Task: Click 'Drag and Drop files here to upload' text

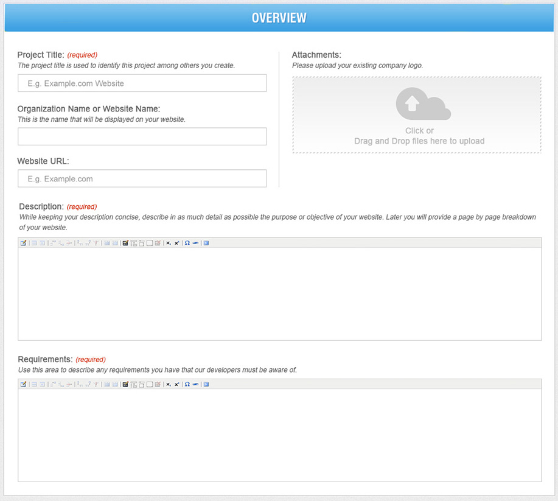Action: coord(419,141)
